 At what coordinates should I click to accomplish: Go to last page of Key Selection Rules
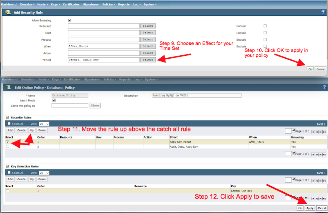click(x=324, y=180)
